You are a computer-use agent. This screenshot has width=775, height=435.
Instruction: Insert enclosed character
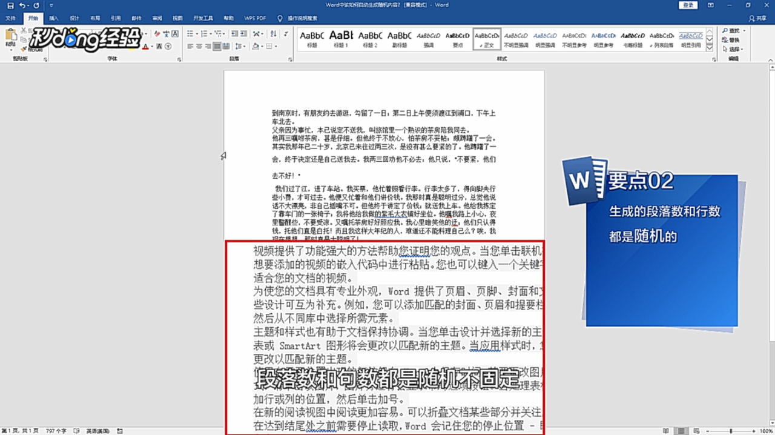point(168,47)
